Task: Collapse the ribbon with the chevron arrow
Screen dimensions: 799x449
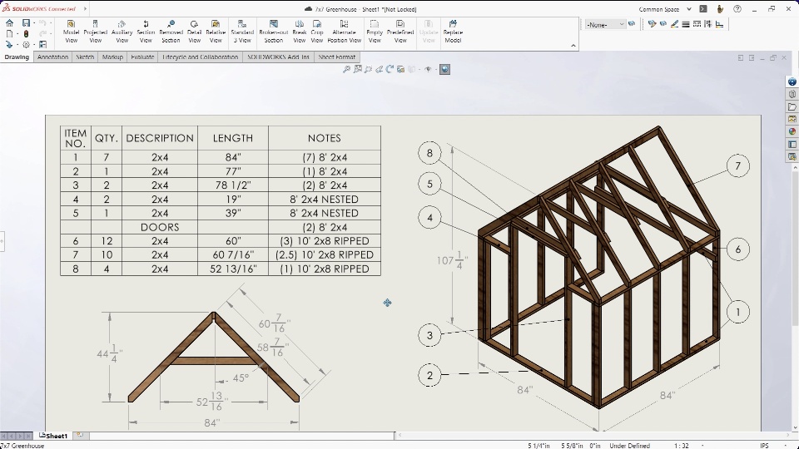Action: point(573,46)
